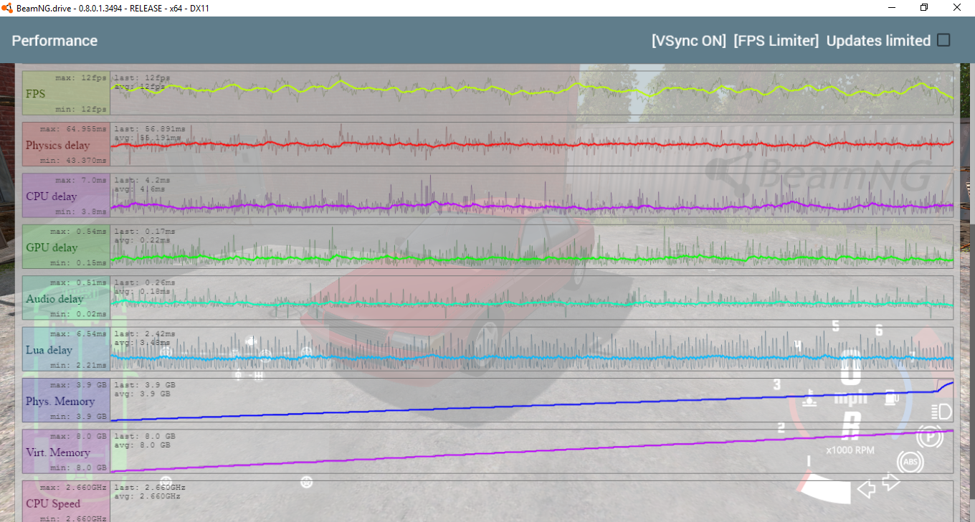The height and width of the screenshot is (522, 975).
Task: Click the red Physics delay graph
Action: [x=532, y=144]
